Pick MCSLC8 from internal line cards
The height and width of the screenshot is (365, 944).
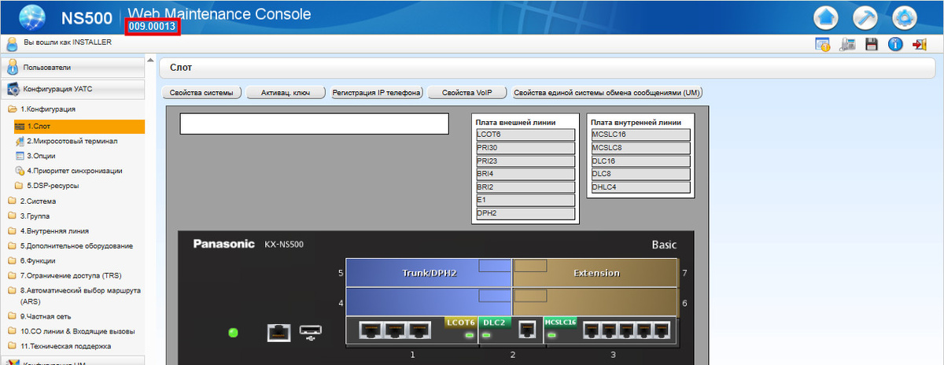[x=640, y=148]
